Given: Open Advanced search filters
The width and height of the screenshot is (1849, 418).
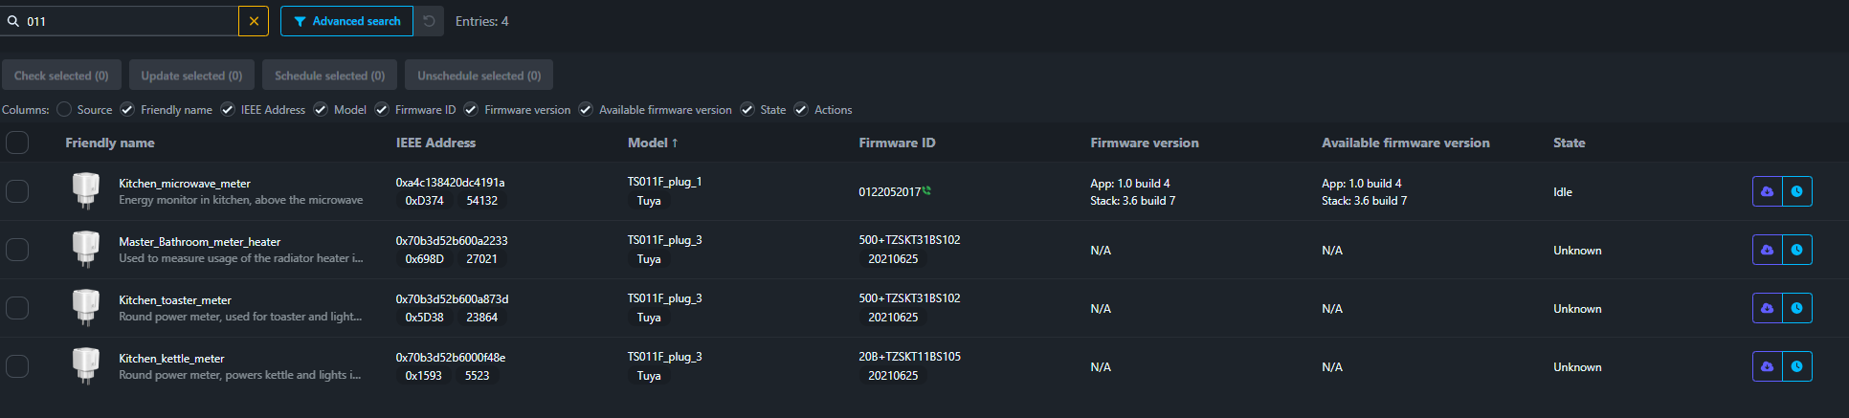Looking at the screenshot, I should point(346,21).
